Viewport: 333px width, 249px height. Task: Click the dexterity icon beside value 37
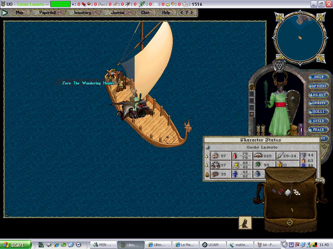click(x=215, y=165)
